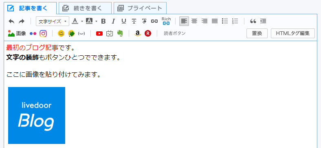321x148 pixels.
Task: Open HTMLタグ編集 editor
Action: pos(293,33)
